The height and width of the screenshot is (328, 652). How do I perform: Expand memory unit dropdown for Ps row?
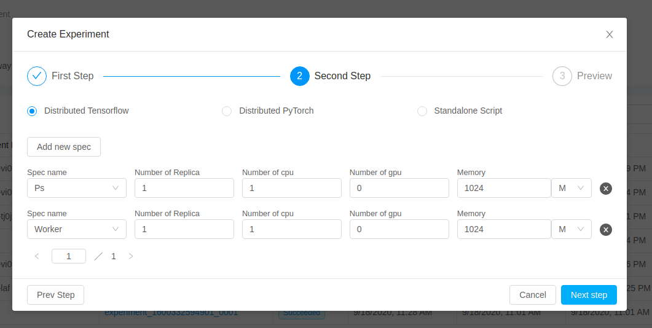click(x=571, y=188)
